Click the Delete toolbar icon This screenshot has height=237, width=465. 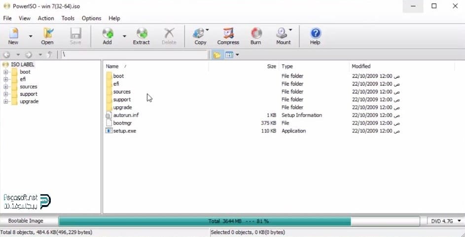169,33
